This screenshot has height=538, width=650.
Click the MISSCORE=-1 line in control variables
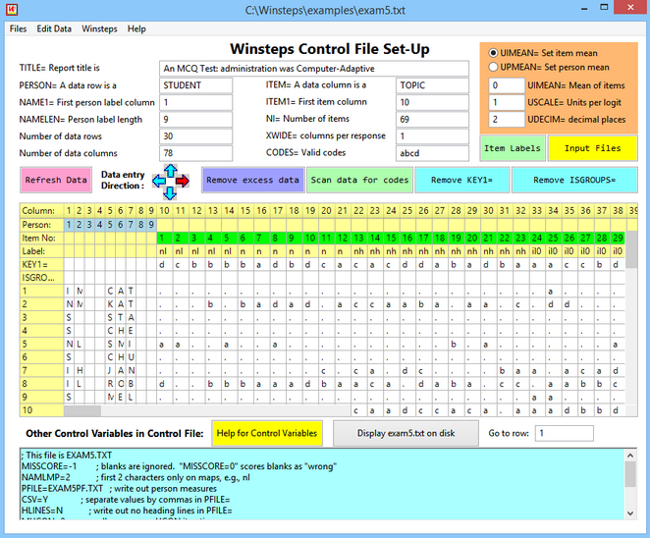[x=179, y=466]
